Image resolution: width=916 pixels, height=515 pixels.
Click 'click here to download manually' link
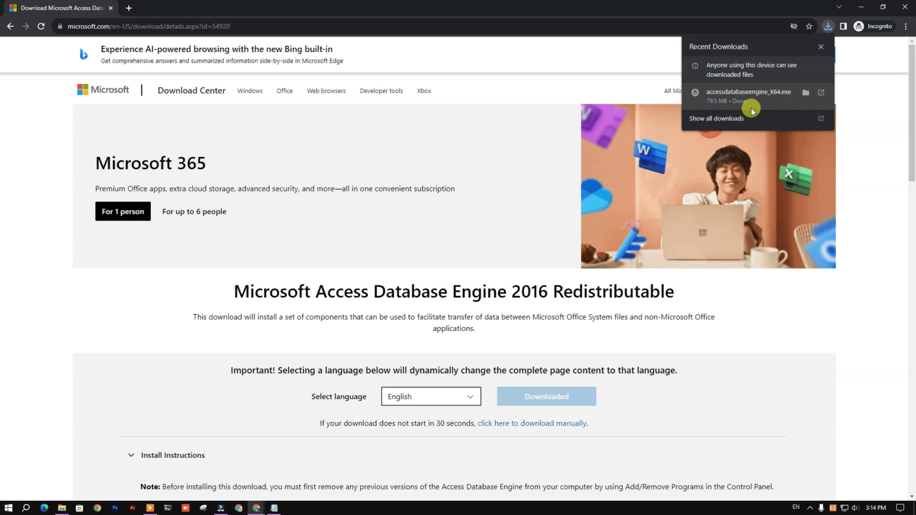click(532, 423)
